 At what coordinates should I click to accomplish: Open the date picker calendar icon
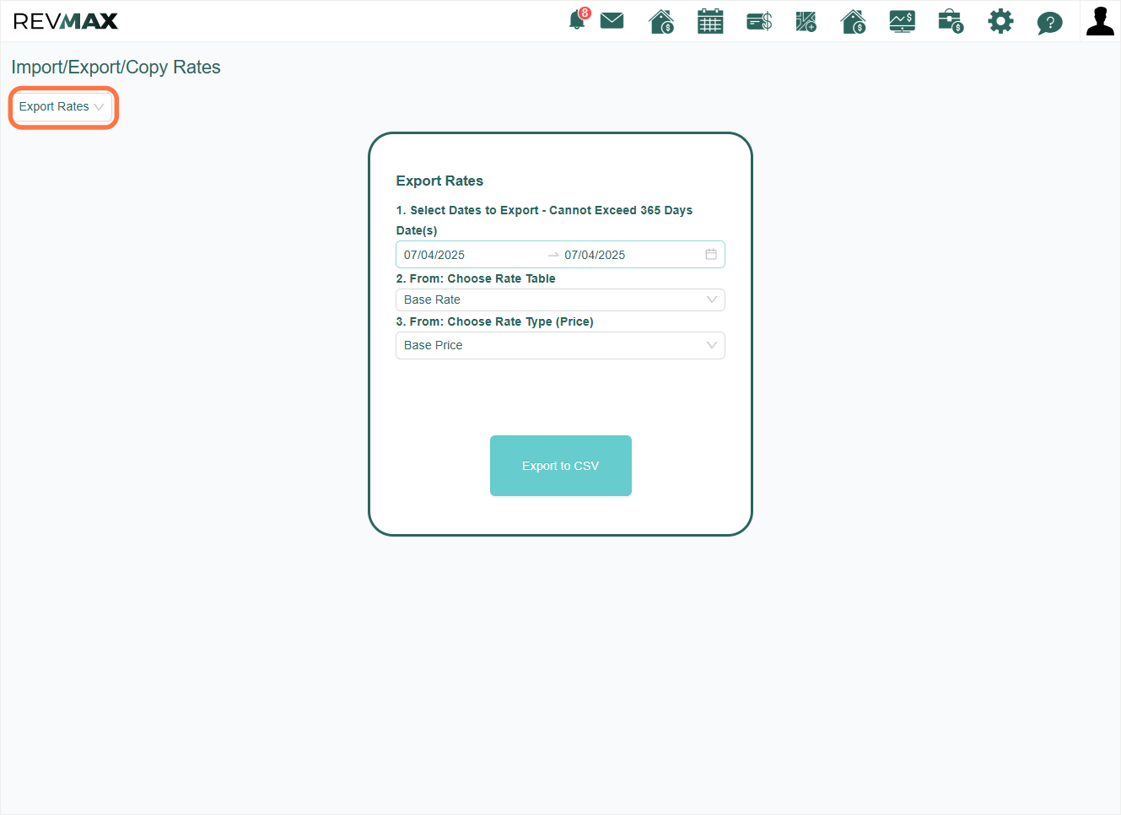(711, 254)
